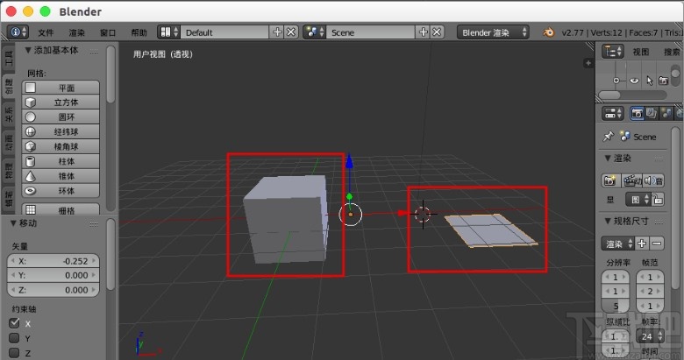Switch to the 物理 tool shelf tab
The height and width of the screenshot is (360, 684).
[8, 172]
